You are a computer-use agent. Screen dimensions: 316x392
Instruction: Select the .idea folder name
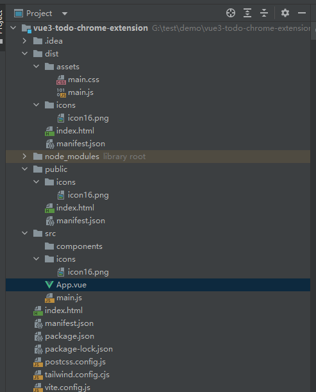click(x=54, y=41)
